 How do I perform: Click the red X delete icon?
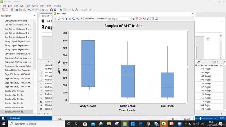pos(141,19)
